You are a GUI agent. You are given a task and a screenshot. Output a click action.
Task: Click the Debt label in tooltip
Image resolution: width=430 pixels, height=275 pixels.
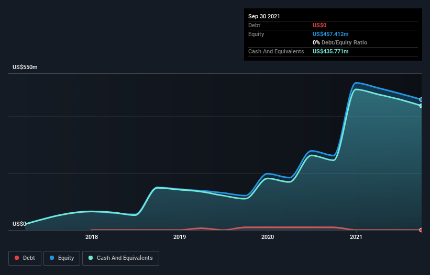tap(254, 25)
